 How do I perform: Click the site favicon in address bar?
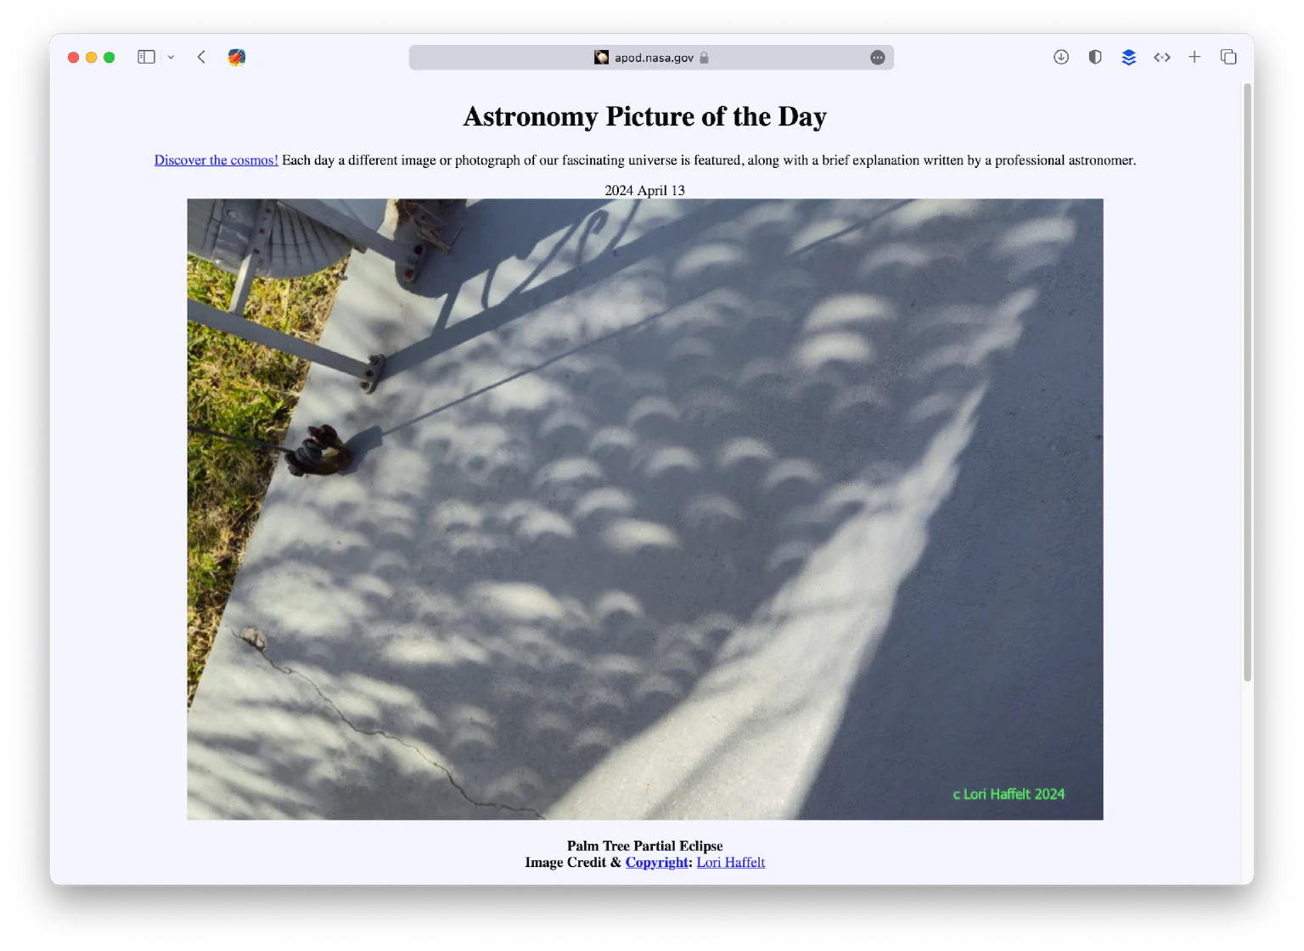click(x=602, y=57)
